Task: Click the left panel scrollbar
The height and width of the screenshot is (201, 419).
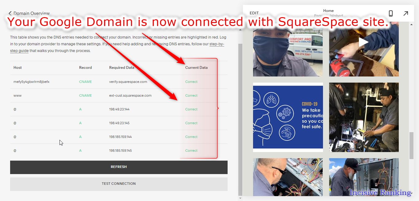Action: tap(240, 119)
